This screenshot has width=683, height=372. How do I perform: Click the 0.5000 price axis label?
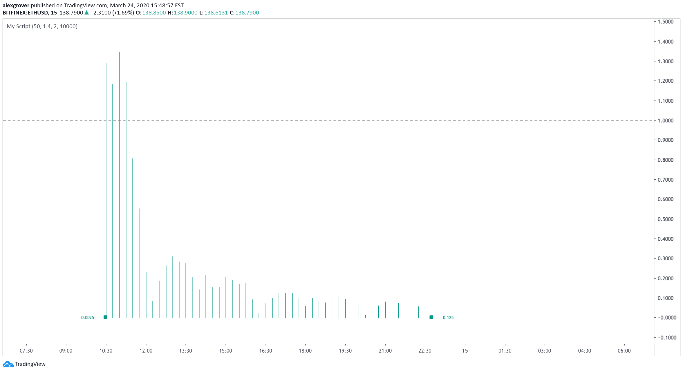click(666, 219)
